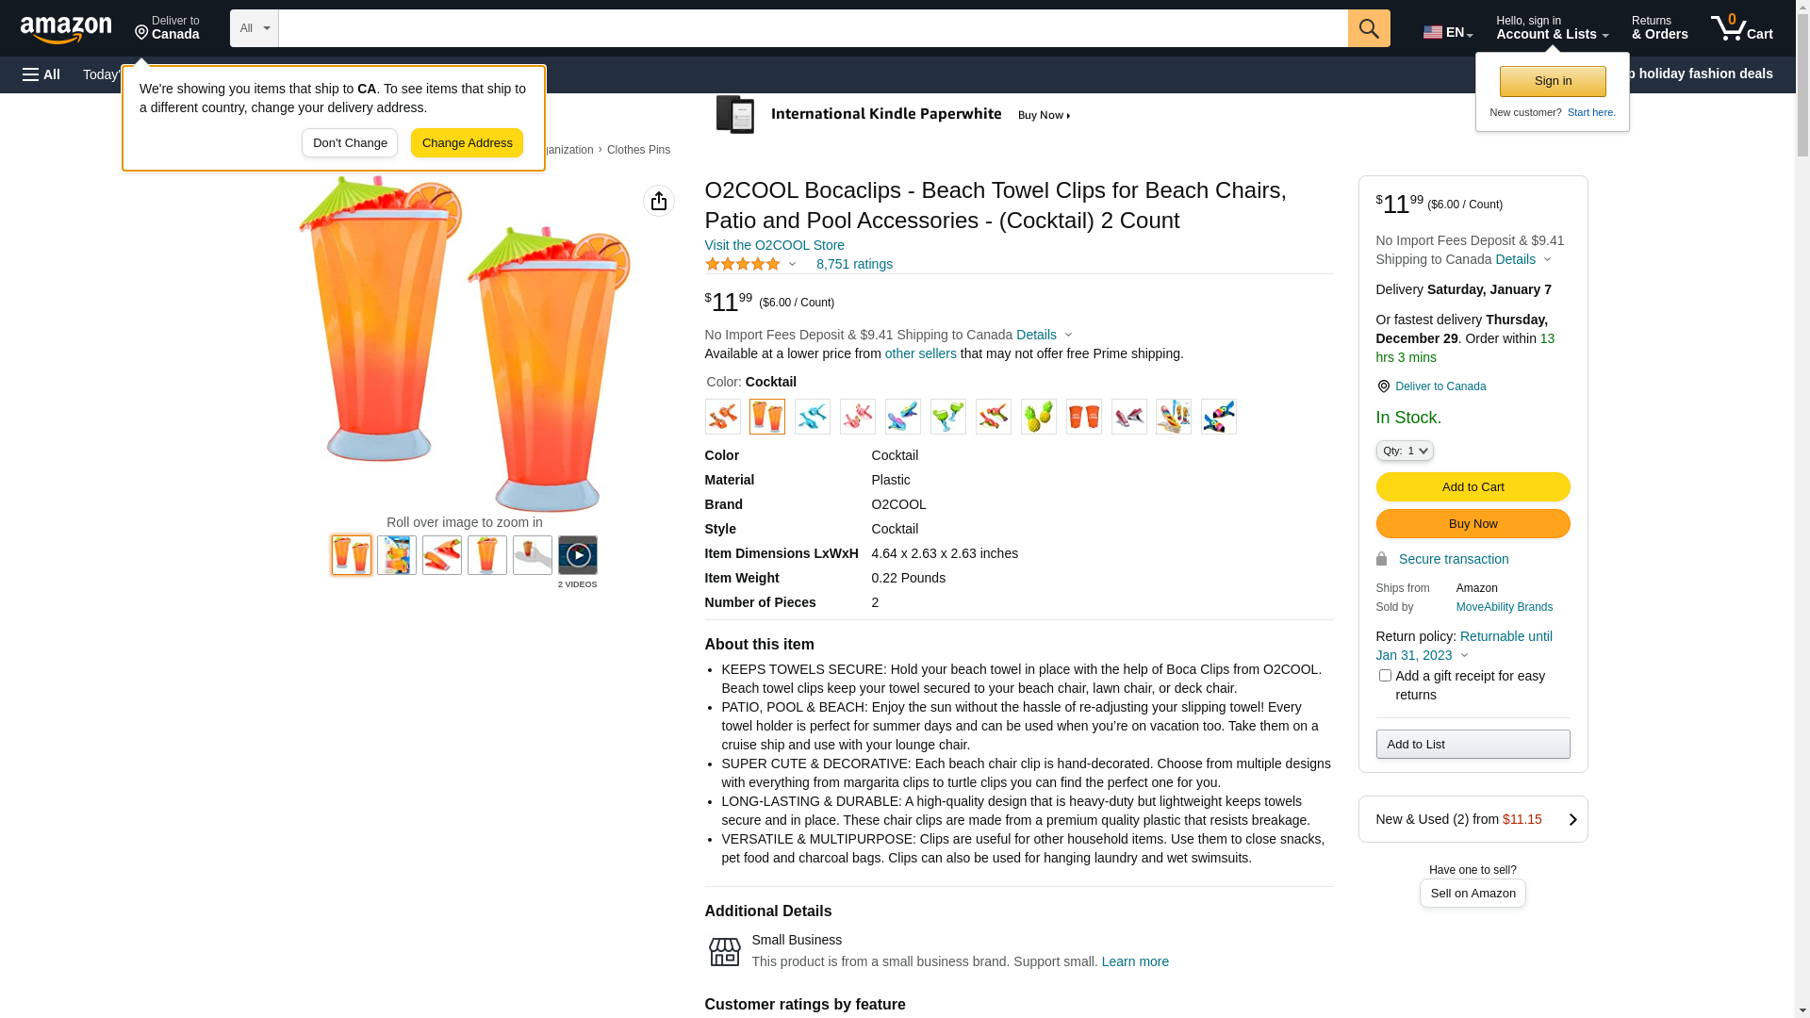Image resolution: width=1810 pixels, height=1018 pixels.
Task: Open the EN language selector
Action: (1447, 32)
